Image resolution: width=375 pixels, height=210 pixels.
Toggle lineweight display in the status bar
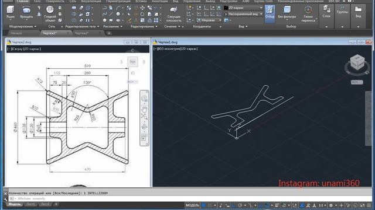pos(277,205)
